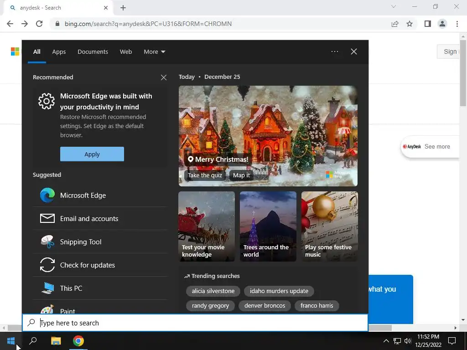This screenshot has height=350, width=467.
Task: Search trending idaho murders update
Action: [x=279, y=291]
